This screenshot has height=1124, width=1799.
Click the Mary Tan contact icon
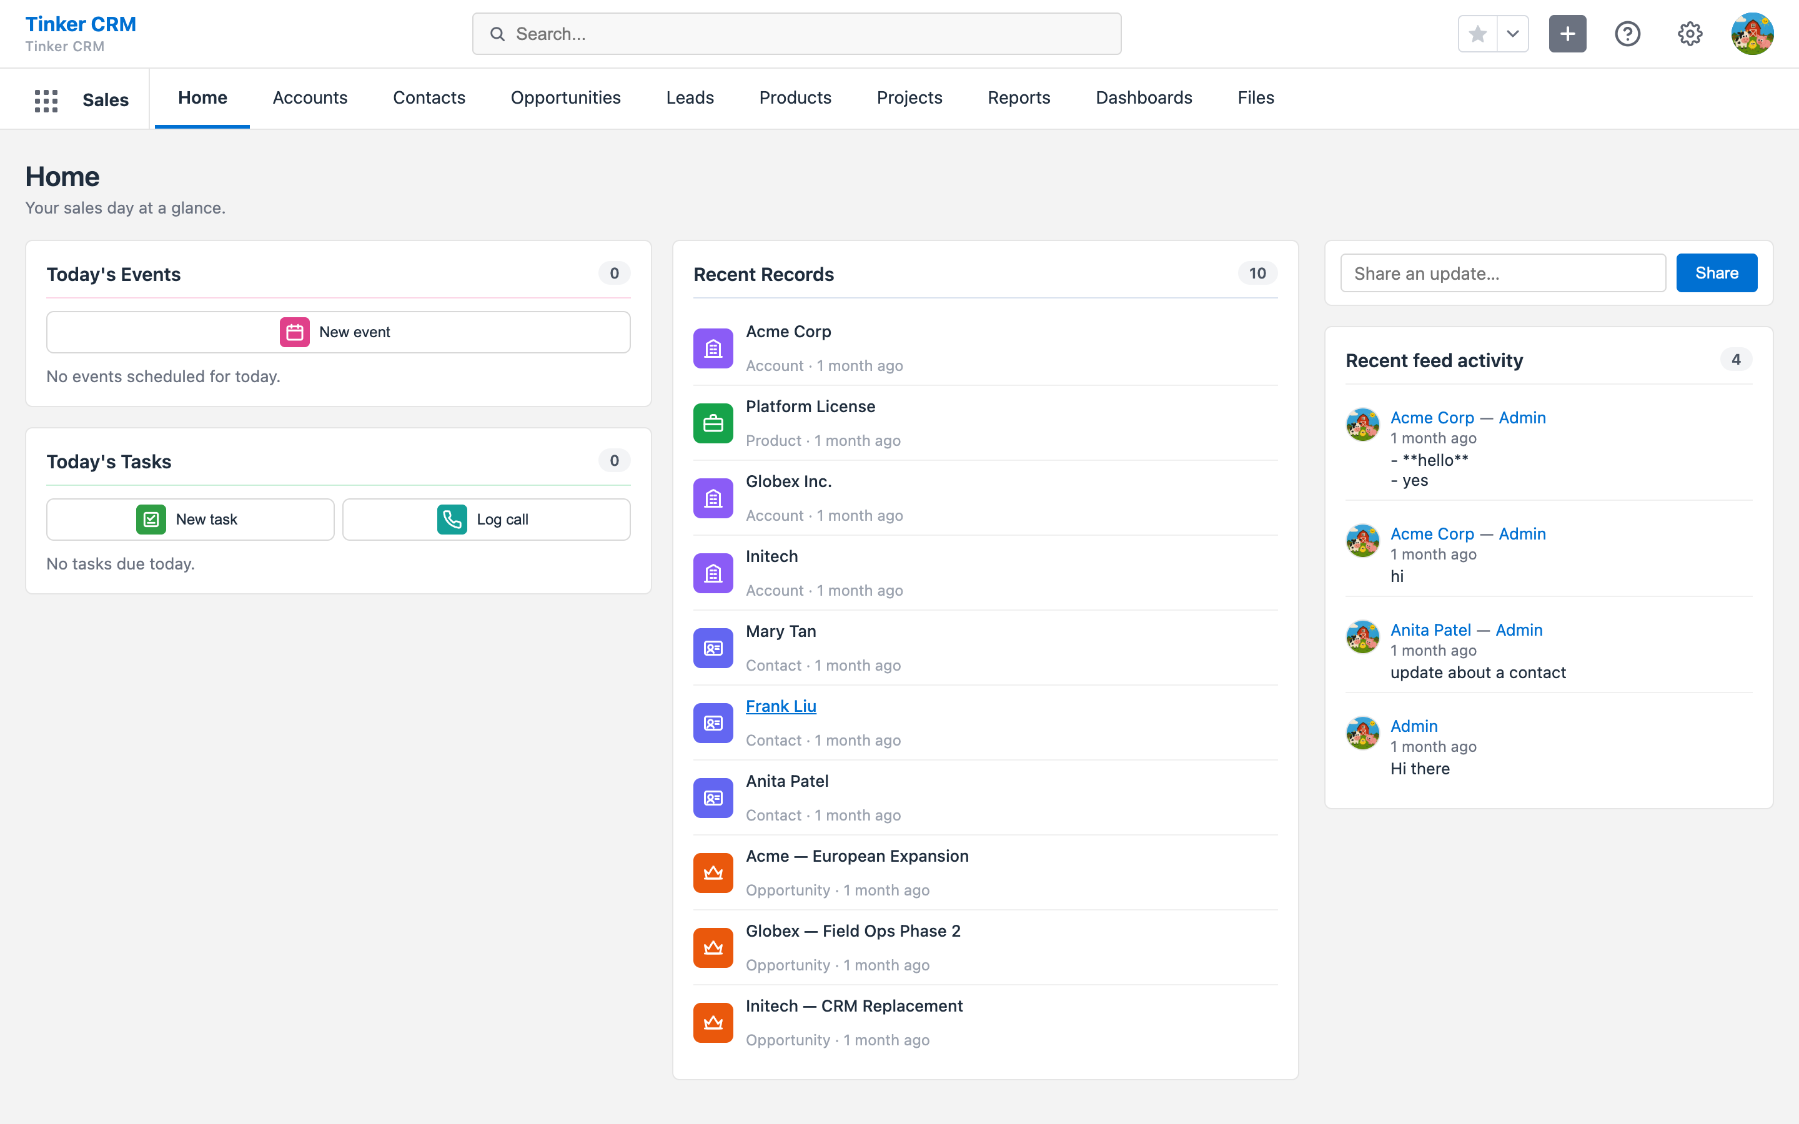click(x=713, y=648)
